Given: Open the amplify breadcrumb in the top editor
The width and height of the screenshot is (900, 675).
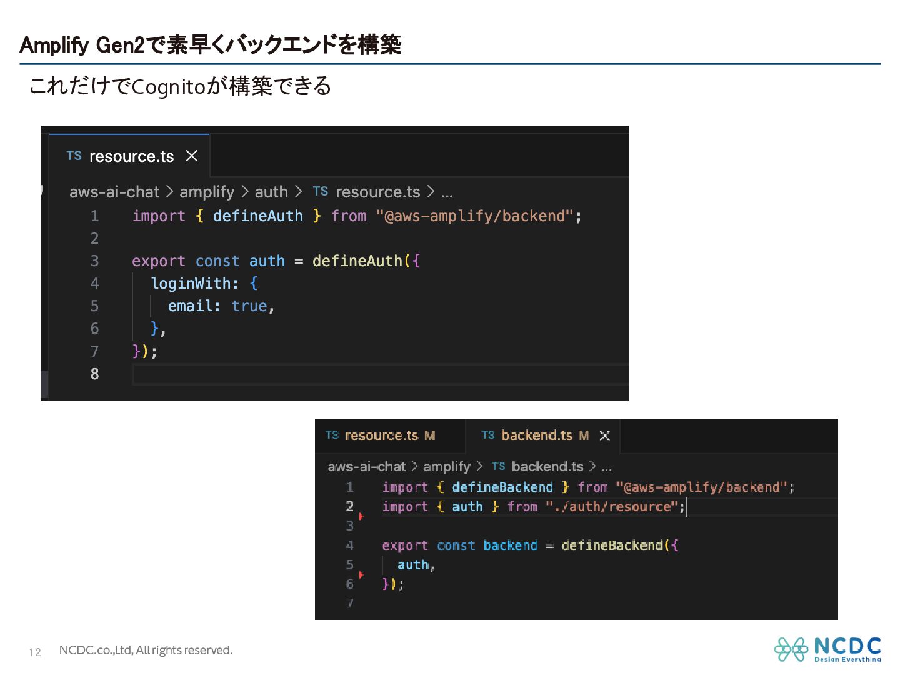Looking at the screenshot, I should (x=207, y=192).
